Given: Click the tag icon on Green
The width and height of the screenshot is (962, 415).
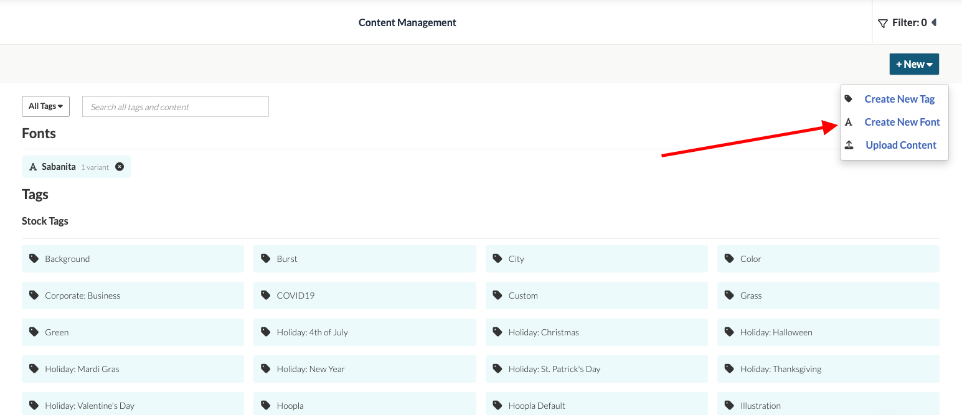Looking at the screenshot, I should (34, 332).
